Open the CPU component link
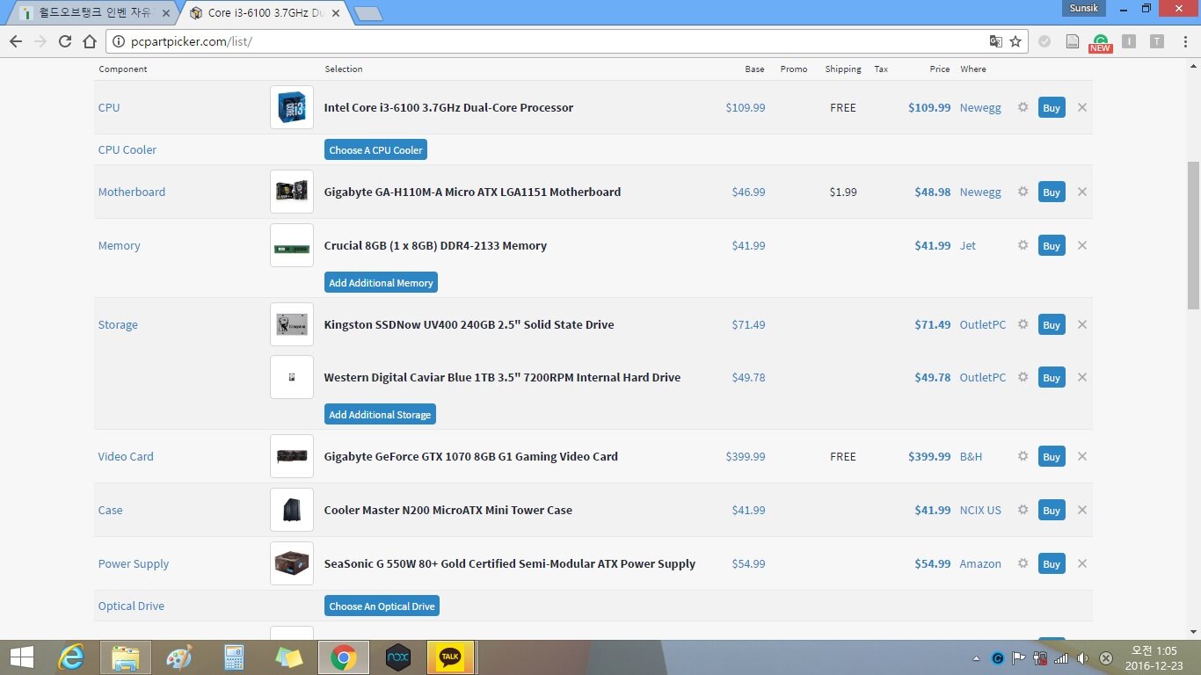The height and width of the screenshot is (675, 1201). click(109, 107)
